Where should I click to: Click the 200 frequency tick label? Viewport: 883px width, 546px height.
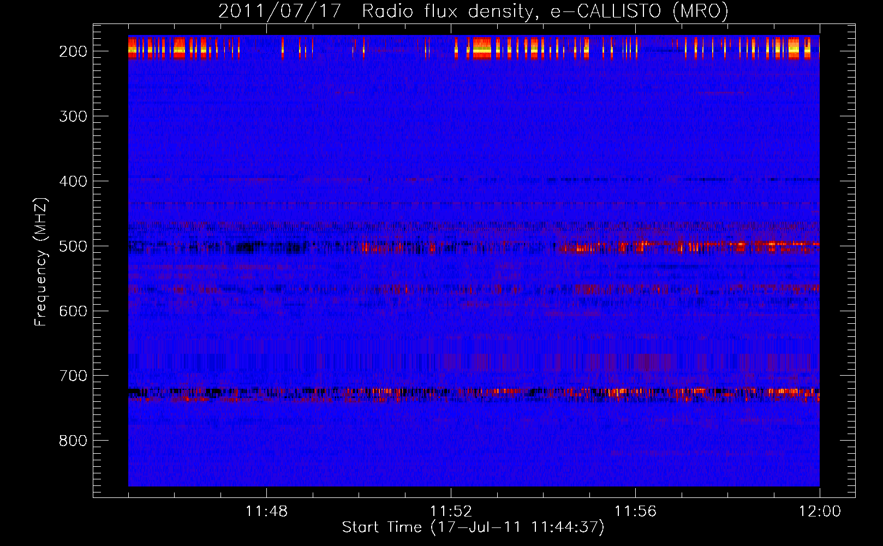click(x=73, y=51)
